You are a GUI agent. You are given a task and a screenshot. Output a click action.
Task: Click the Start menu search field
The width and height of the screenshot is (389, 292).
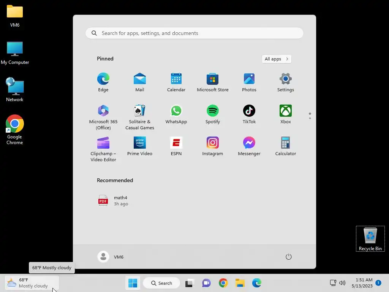tap(194, 33)
